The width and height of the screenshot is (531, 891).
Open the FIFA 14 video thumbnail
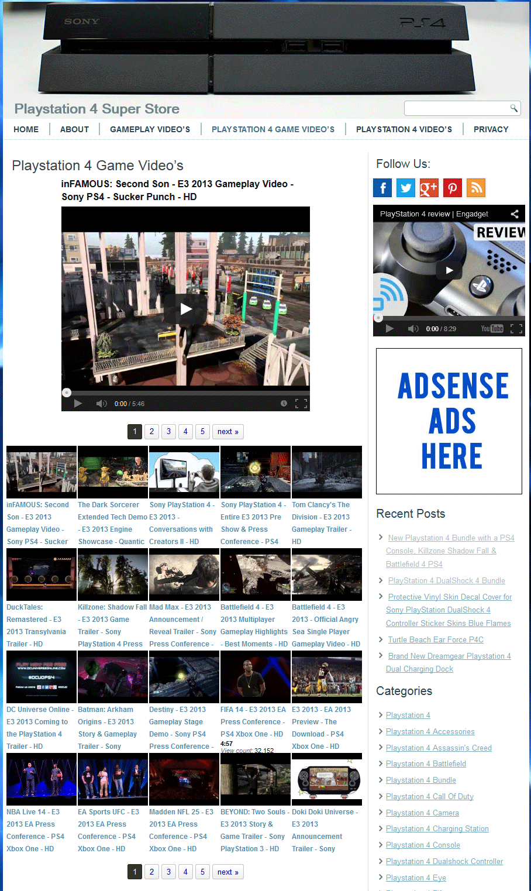pyautogui.click(x=256, y=677)
